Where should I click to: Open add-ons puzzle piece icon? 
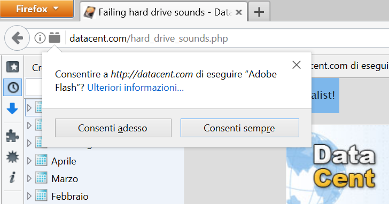click(12, 136)
